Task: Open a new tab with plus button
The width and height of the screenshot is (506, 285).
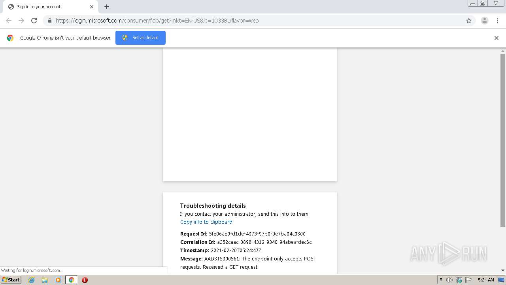Action: (107, 7)
